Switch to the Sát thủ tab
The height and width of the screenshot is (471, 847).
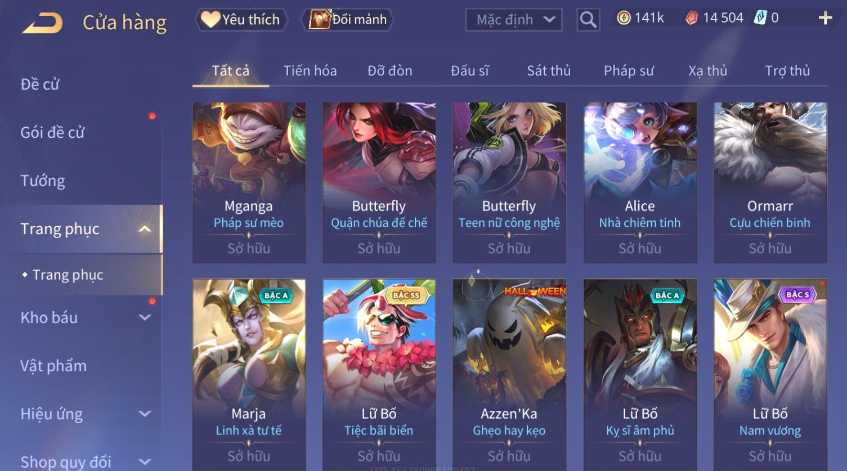coord(549,71)
